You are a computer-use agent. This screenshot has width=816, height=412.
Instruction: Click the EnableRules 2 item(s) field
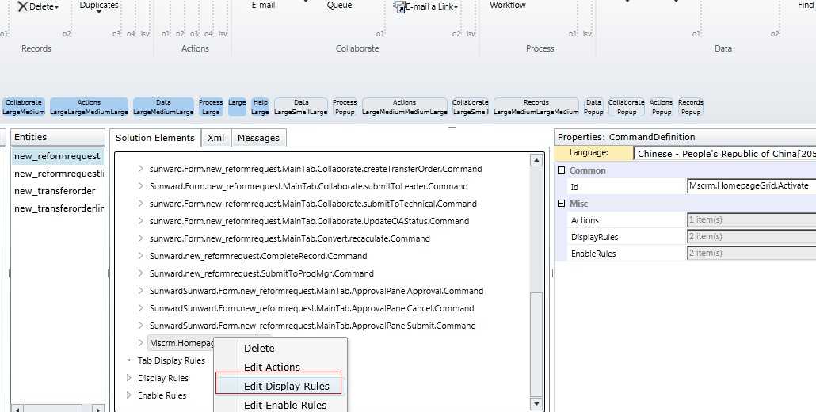[752, 253]
